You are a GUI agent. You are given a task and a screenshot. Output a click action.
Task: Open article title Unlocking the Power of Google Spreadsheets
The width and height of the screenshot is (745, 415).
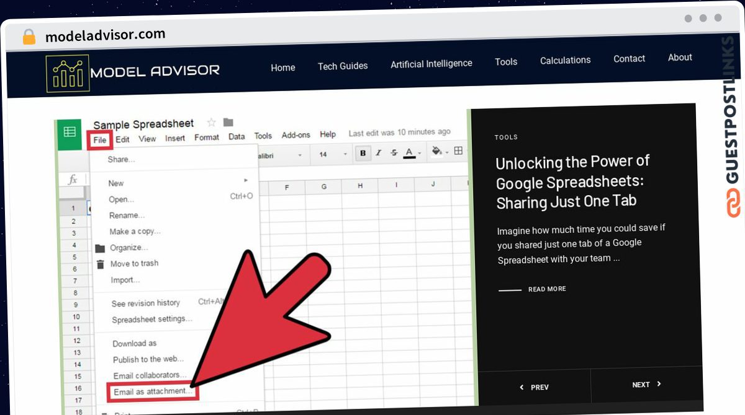[572, 182]
